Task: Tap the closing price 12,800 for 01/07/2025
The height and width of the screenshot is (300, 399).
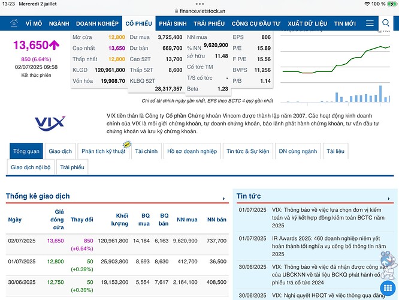Action: 56,262
